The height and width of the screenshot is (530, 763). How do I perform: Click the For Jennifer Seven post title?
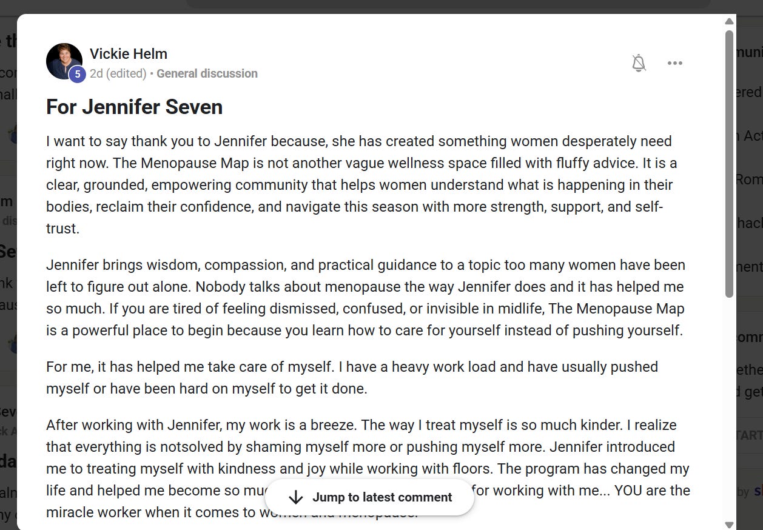pyautogui.click(x=134, y=107)
